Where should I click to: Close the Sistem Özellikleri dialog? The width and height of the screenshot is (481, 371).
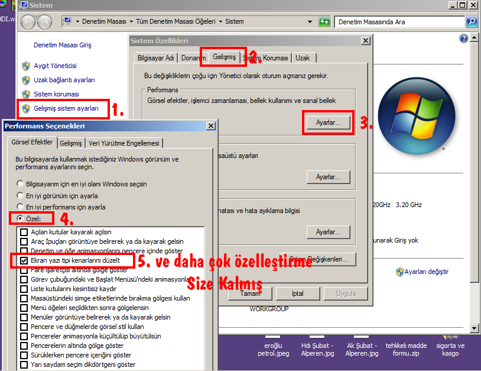(365, 41)
